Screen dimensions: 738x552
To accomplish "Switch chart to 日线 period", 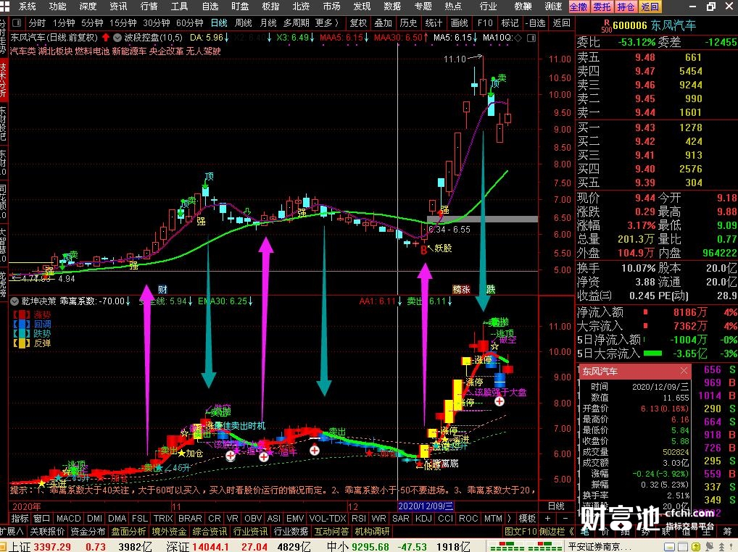I will pos(219,23).
